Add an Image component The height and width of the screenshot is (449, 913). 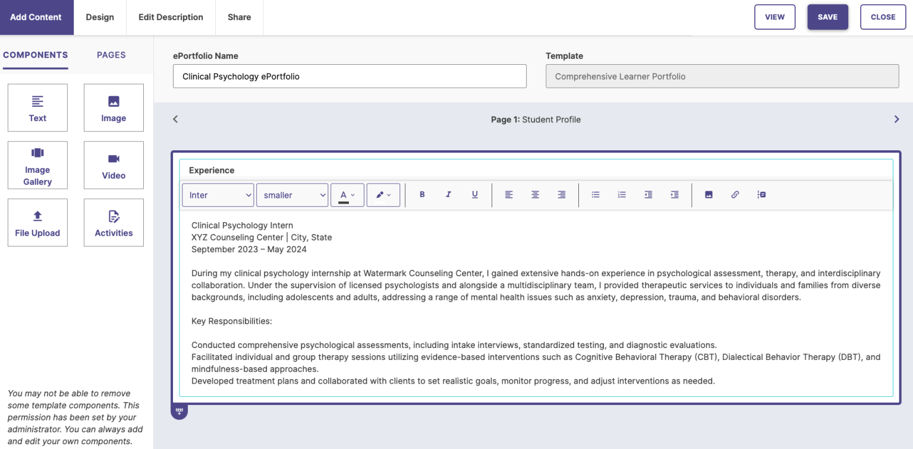point(113,107)
